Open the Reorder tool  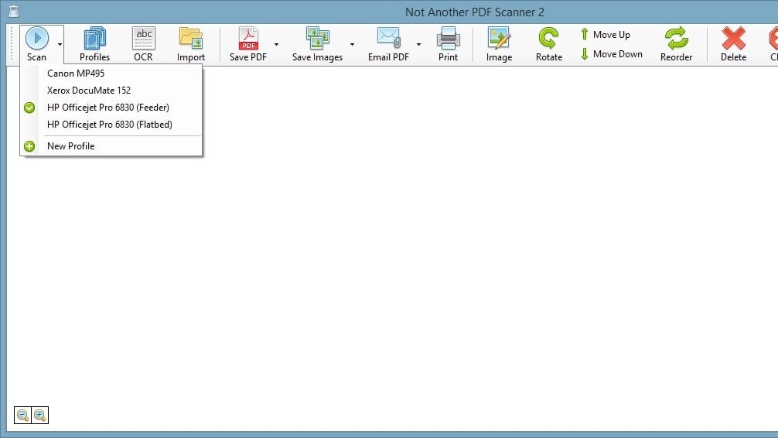pos(676,44)
